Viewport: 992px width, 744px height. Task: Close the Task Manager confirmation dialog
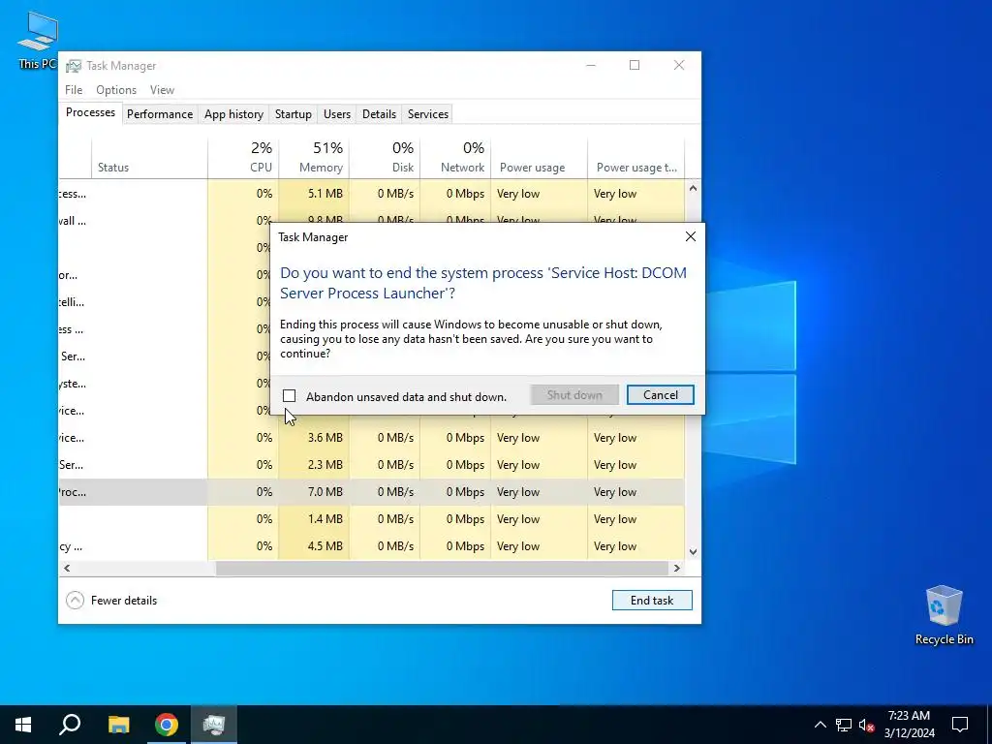pos(690,236)
